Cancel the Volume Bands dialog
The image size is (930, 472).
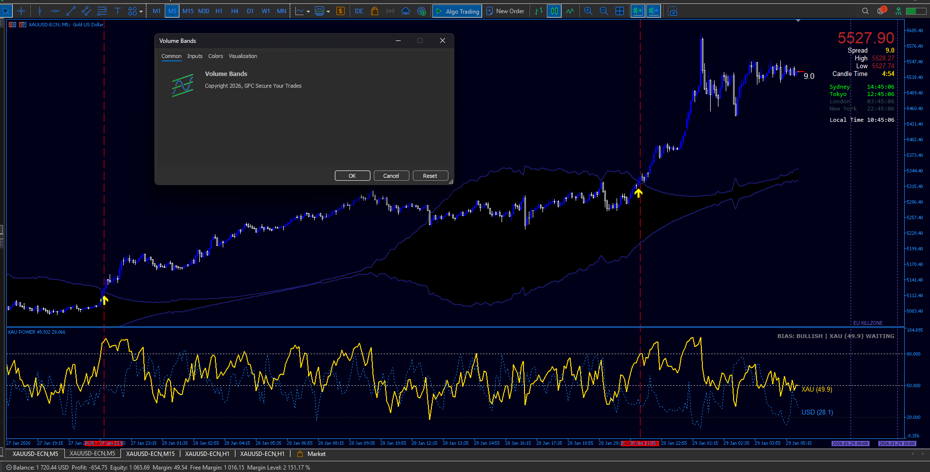(391, 176)
